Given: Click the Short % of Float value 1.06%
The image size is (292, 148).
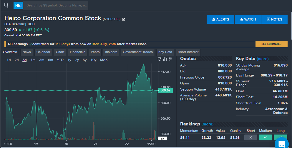Looking at the screenshot, I should tap(283, 103).
